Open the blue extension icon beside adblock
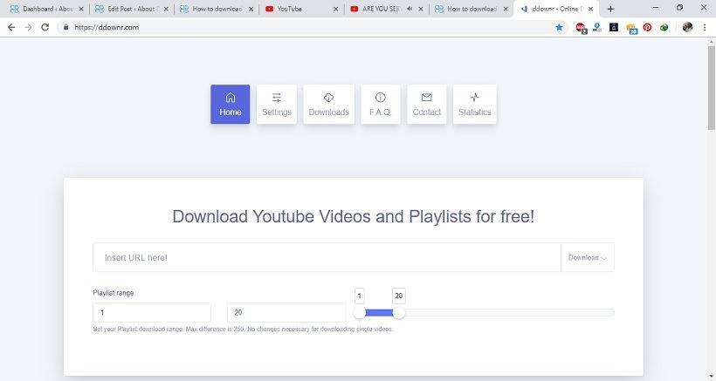This screenshot has height=381, width=716. click(x=597, y=27)
